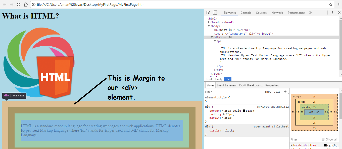Click the margin label in box model diagram
This screenshot has height=149, width=342.
point(297,97)
